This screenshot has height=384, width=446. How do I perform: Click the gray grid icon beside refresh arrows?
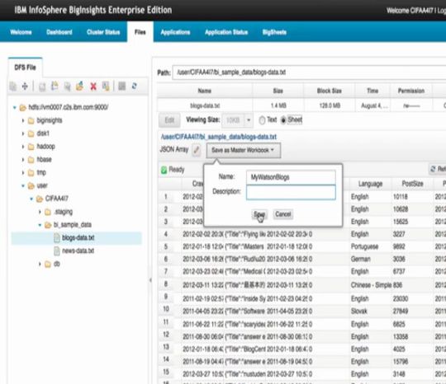pos(122,86)
